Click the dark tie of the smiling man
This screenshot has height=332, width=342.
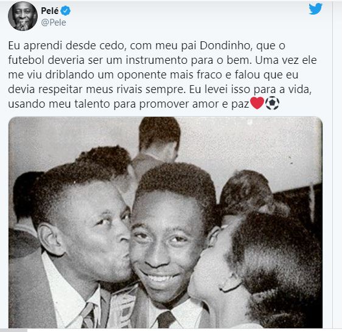point(166,319)
